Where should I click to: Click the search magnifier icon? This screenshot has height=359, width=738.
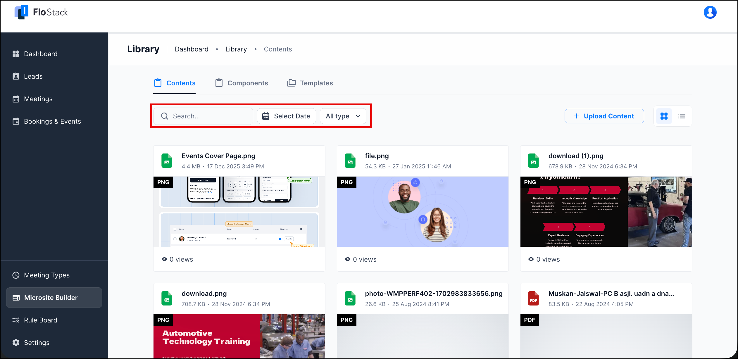[165, 116]
